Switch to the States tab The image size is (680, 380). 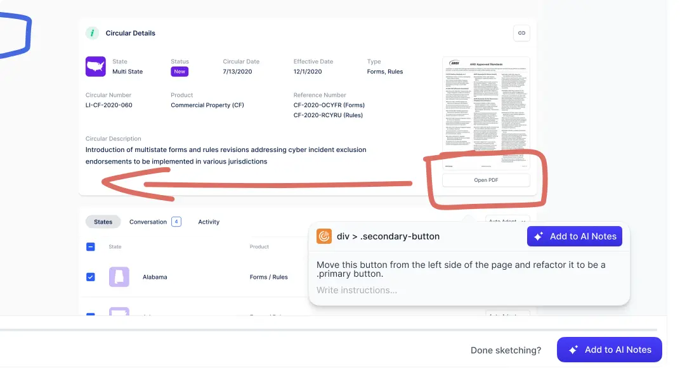point(103,222)
